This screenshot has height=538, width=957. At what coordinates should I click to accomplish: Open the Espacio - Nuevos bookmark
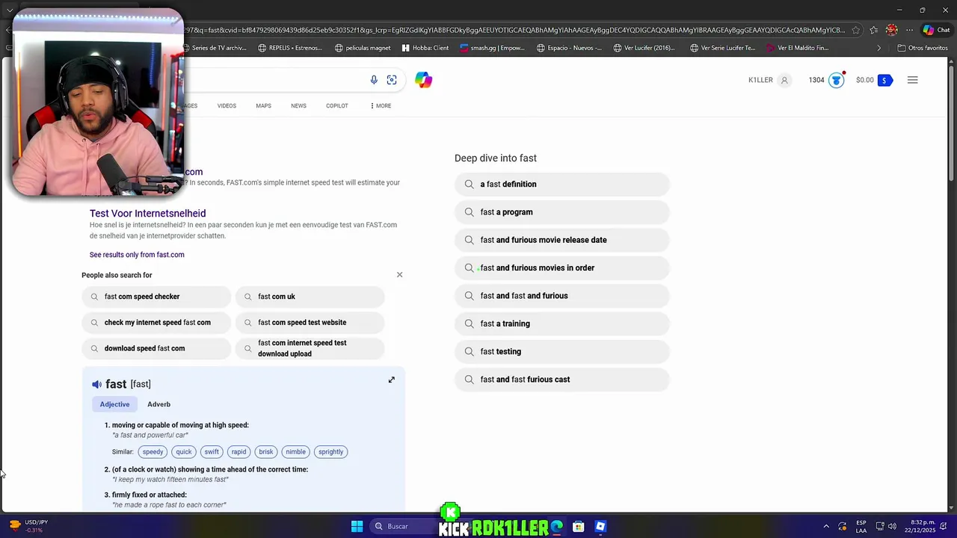(569, 48)
